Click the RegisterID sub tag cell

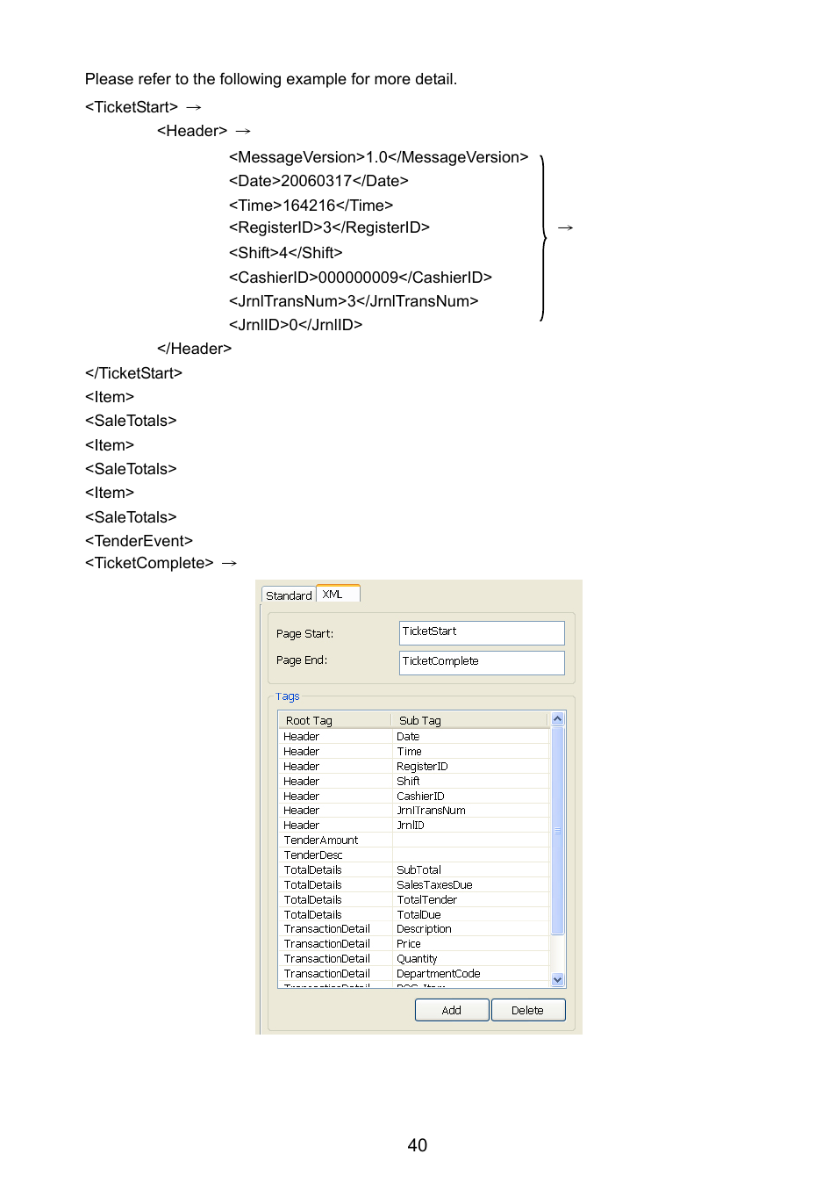coord(470,767)
